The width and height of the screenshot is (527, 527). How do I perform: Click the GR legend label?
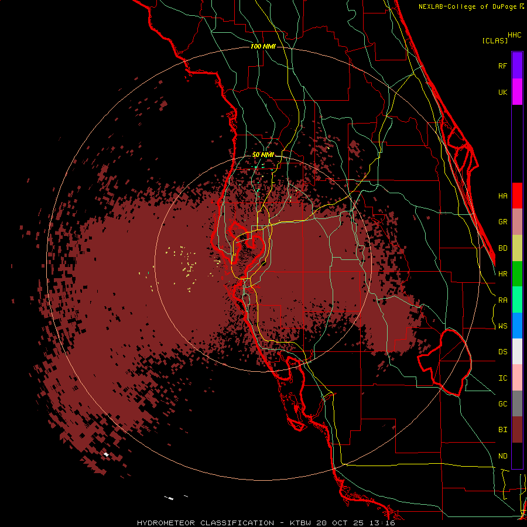click(x=502, y=222)
